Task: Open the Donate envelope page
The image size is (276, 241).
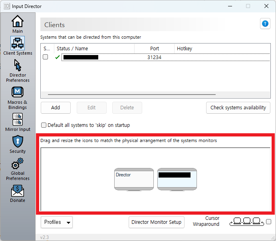Action: tap(18, 194)
